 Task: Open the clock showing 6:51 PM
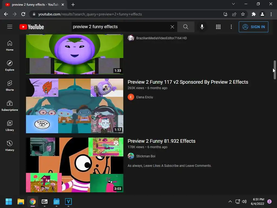258,201
